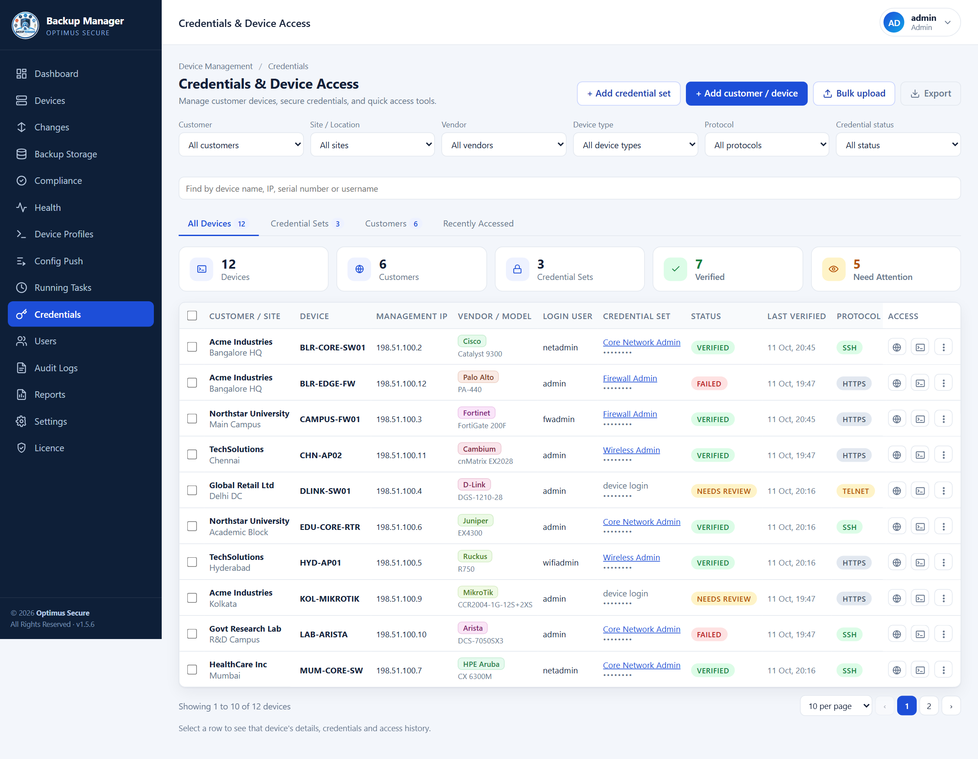
Task: Open the Recently Accessed tab
Action: tap(478, 223)
